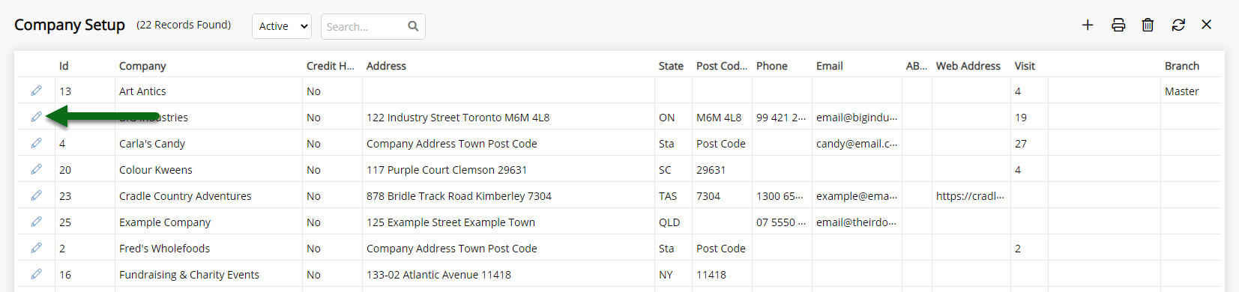Sort by the Id column header

pyautogui.click(x=64, y=66)
